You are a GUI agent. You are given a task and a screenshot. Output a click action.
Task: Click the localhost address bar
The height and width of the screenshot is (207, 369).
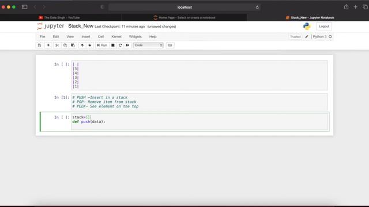[x=184, y=7]
